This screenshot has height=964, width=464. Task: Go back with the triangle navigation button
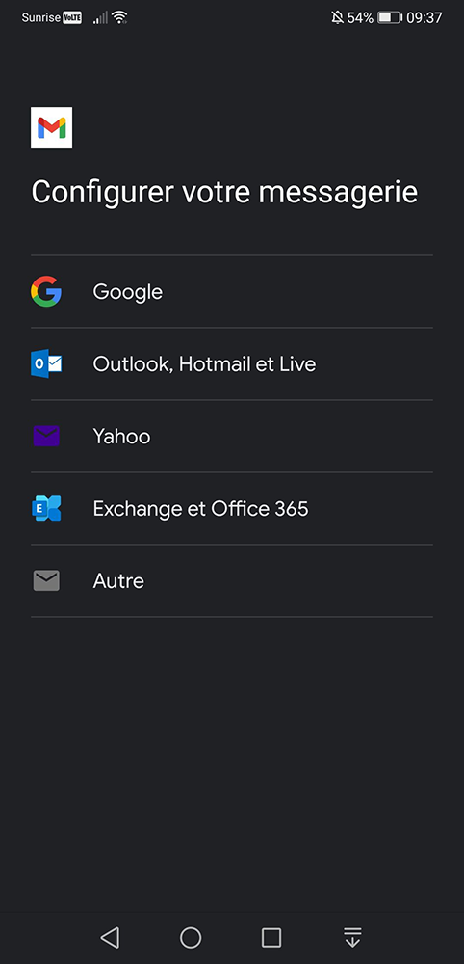tap(111, 938)
